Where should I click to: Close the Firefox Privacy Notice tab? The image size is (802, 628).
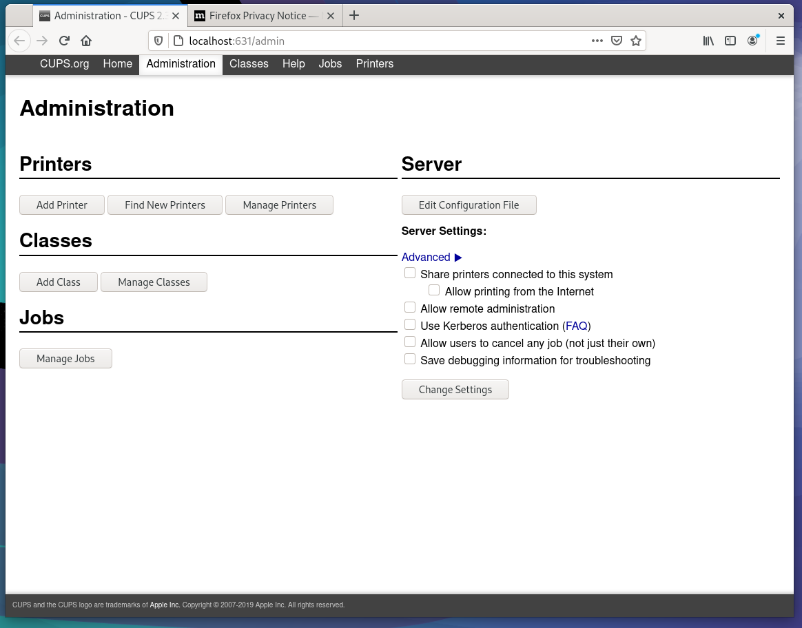(x=331, y=16)
